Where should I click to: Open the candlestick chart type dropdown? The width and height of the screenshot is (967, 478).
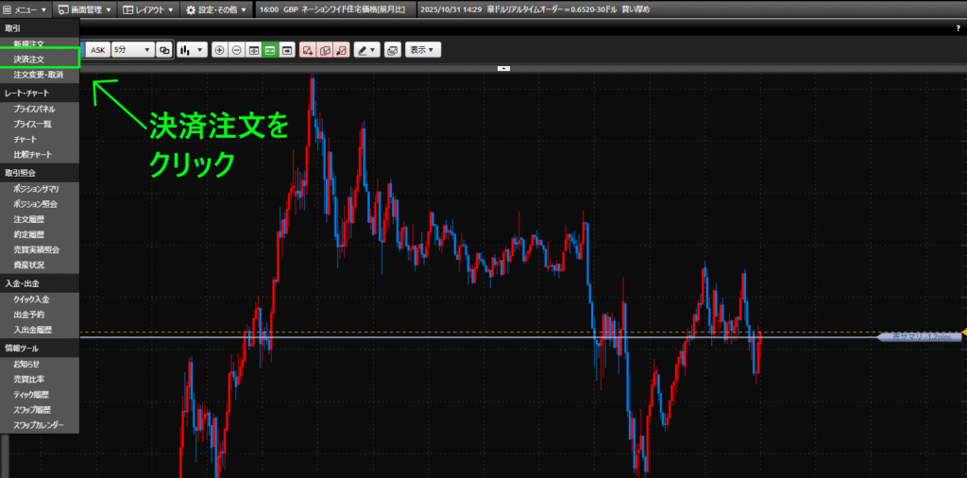[192, 49]
